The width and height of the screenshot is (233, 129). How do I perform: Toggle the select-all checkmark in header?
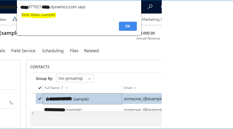tap(40, 88)
